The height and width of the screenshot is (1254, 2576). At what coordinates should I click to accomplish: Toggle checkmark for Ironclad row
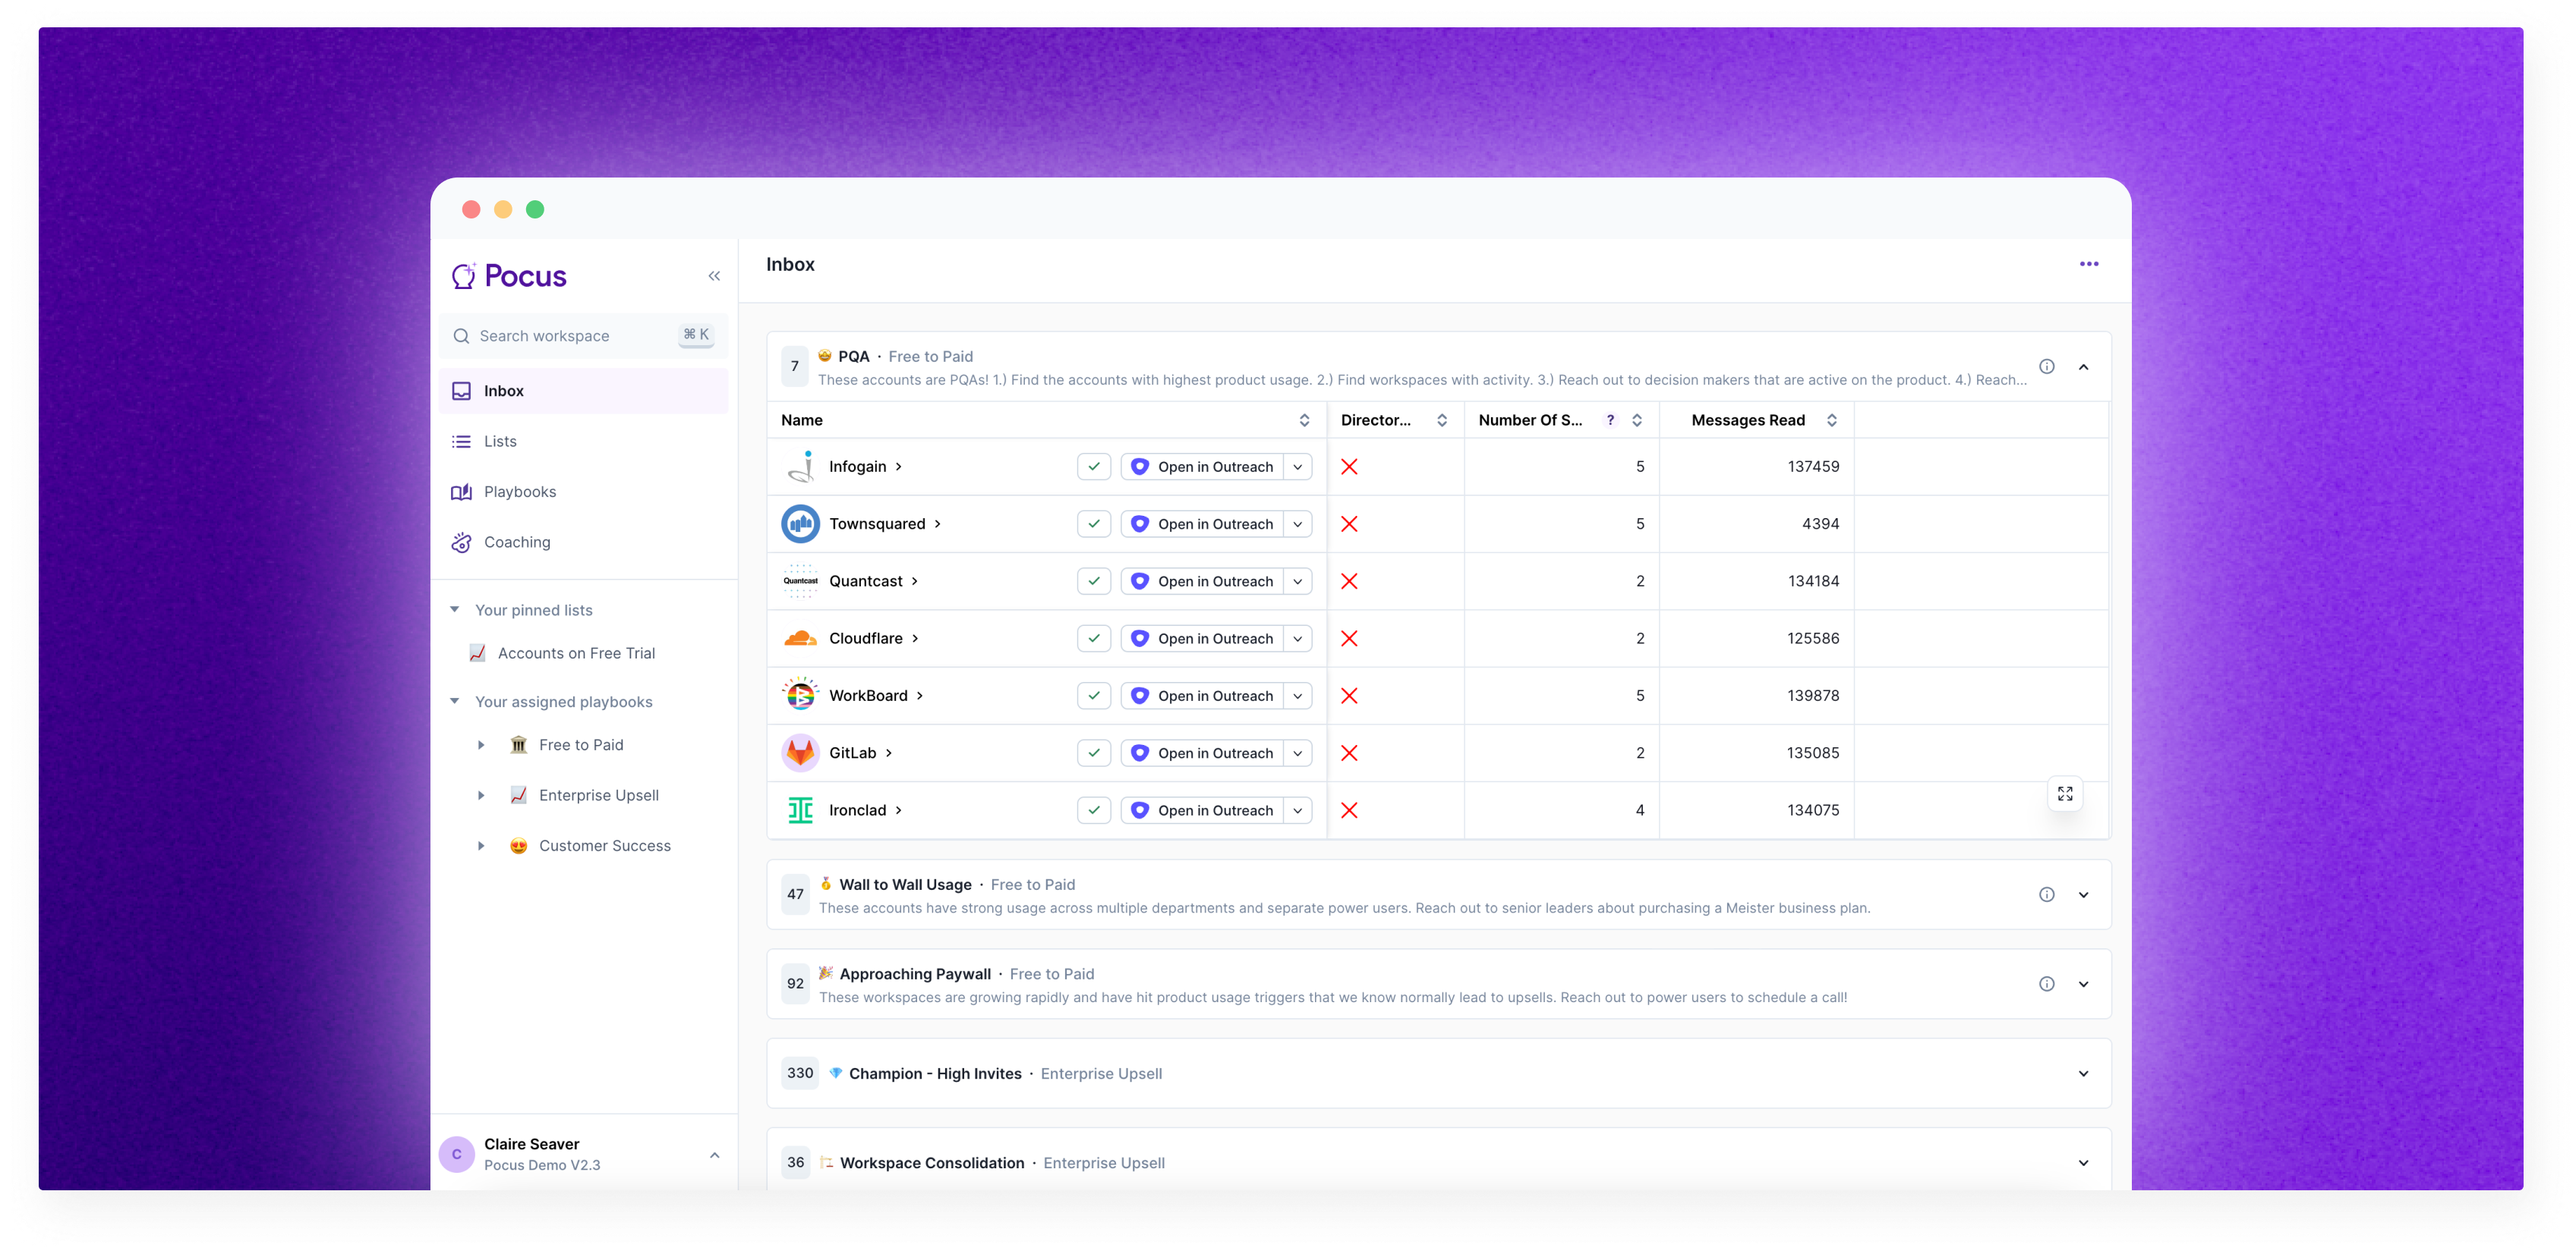coord(1094,810)
